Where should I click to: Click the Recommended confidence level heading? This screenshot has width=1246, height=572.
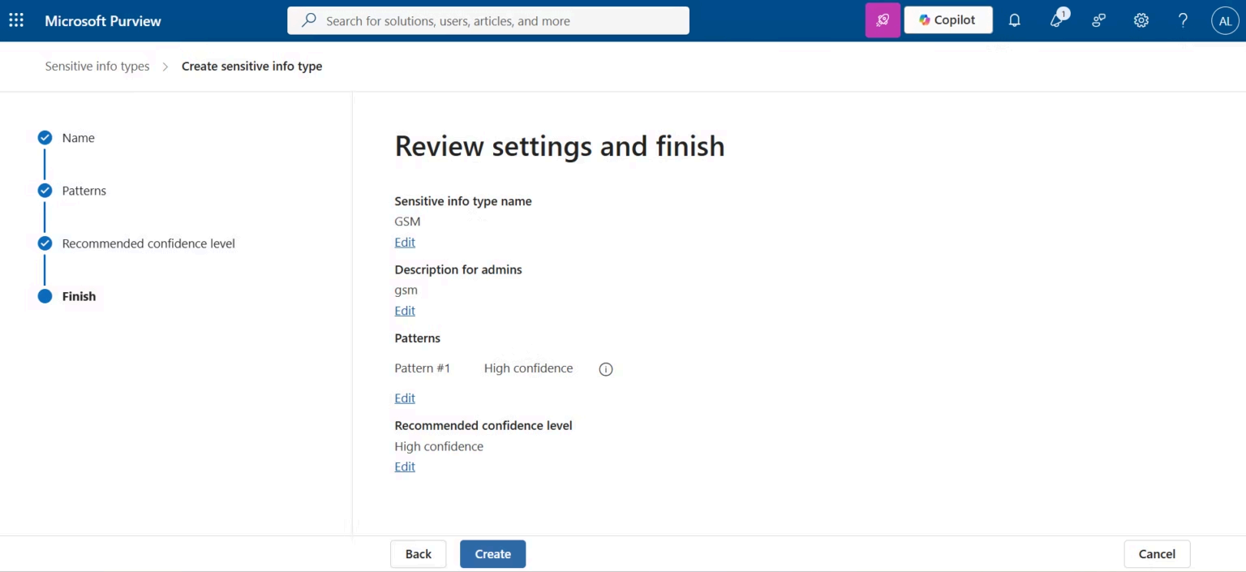click(x=483, y=425)
